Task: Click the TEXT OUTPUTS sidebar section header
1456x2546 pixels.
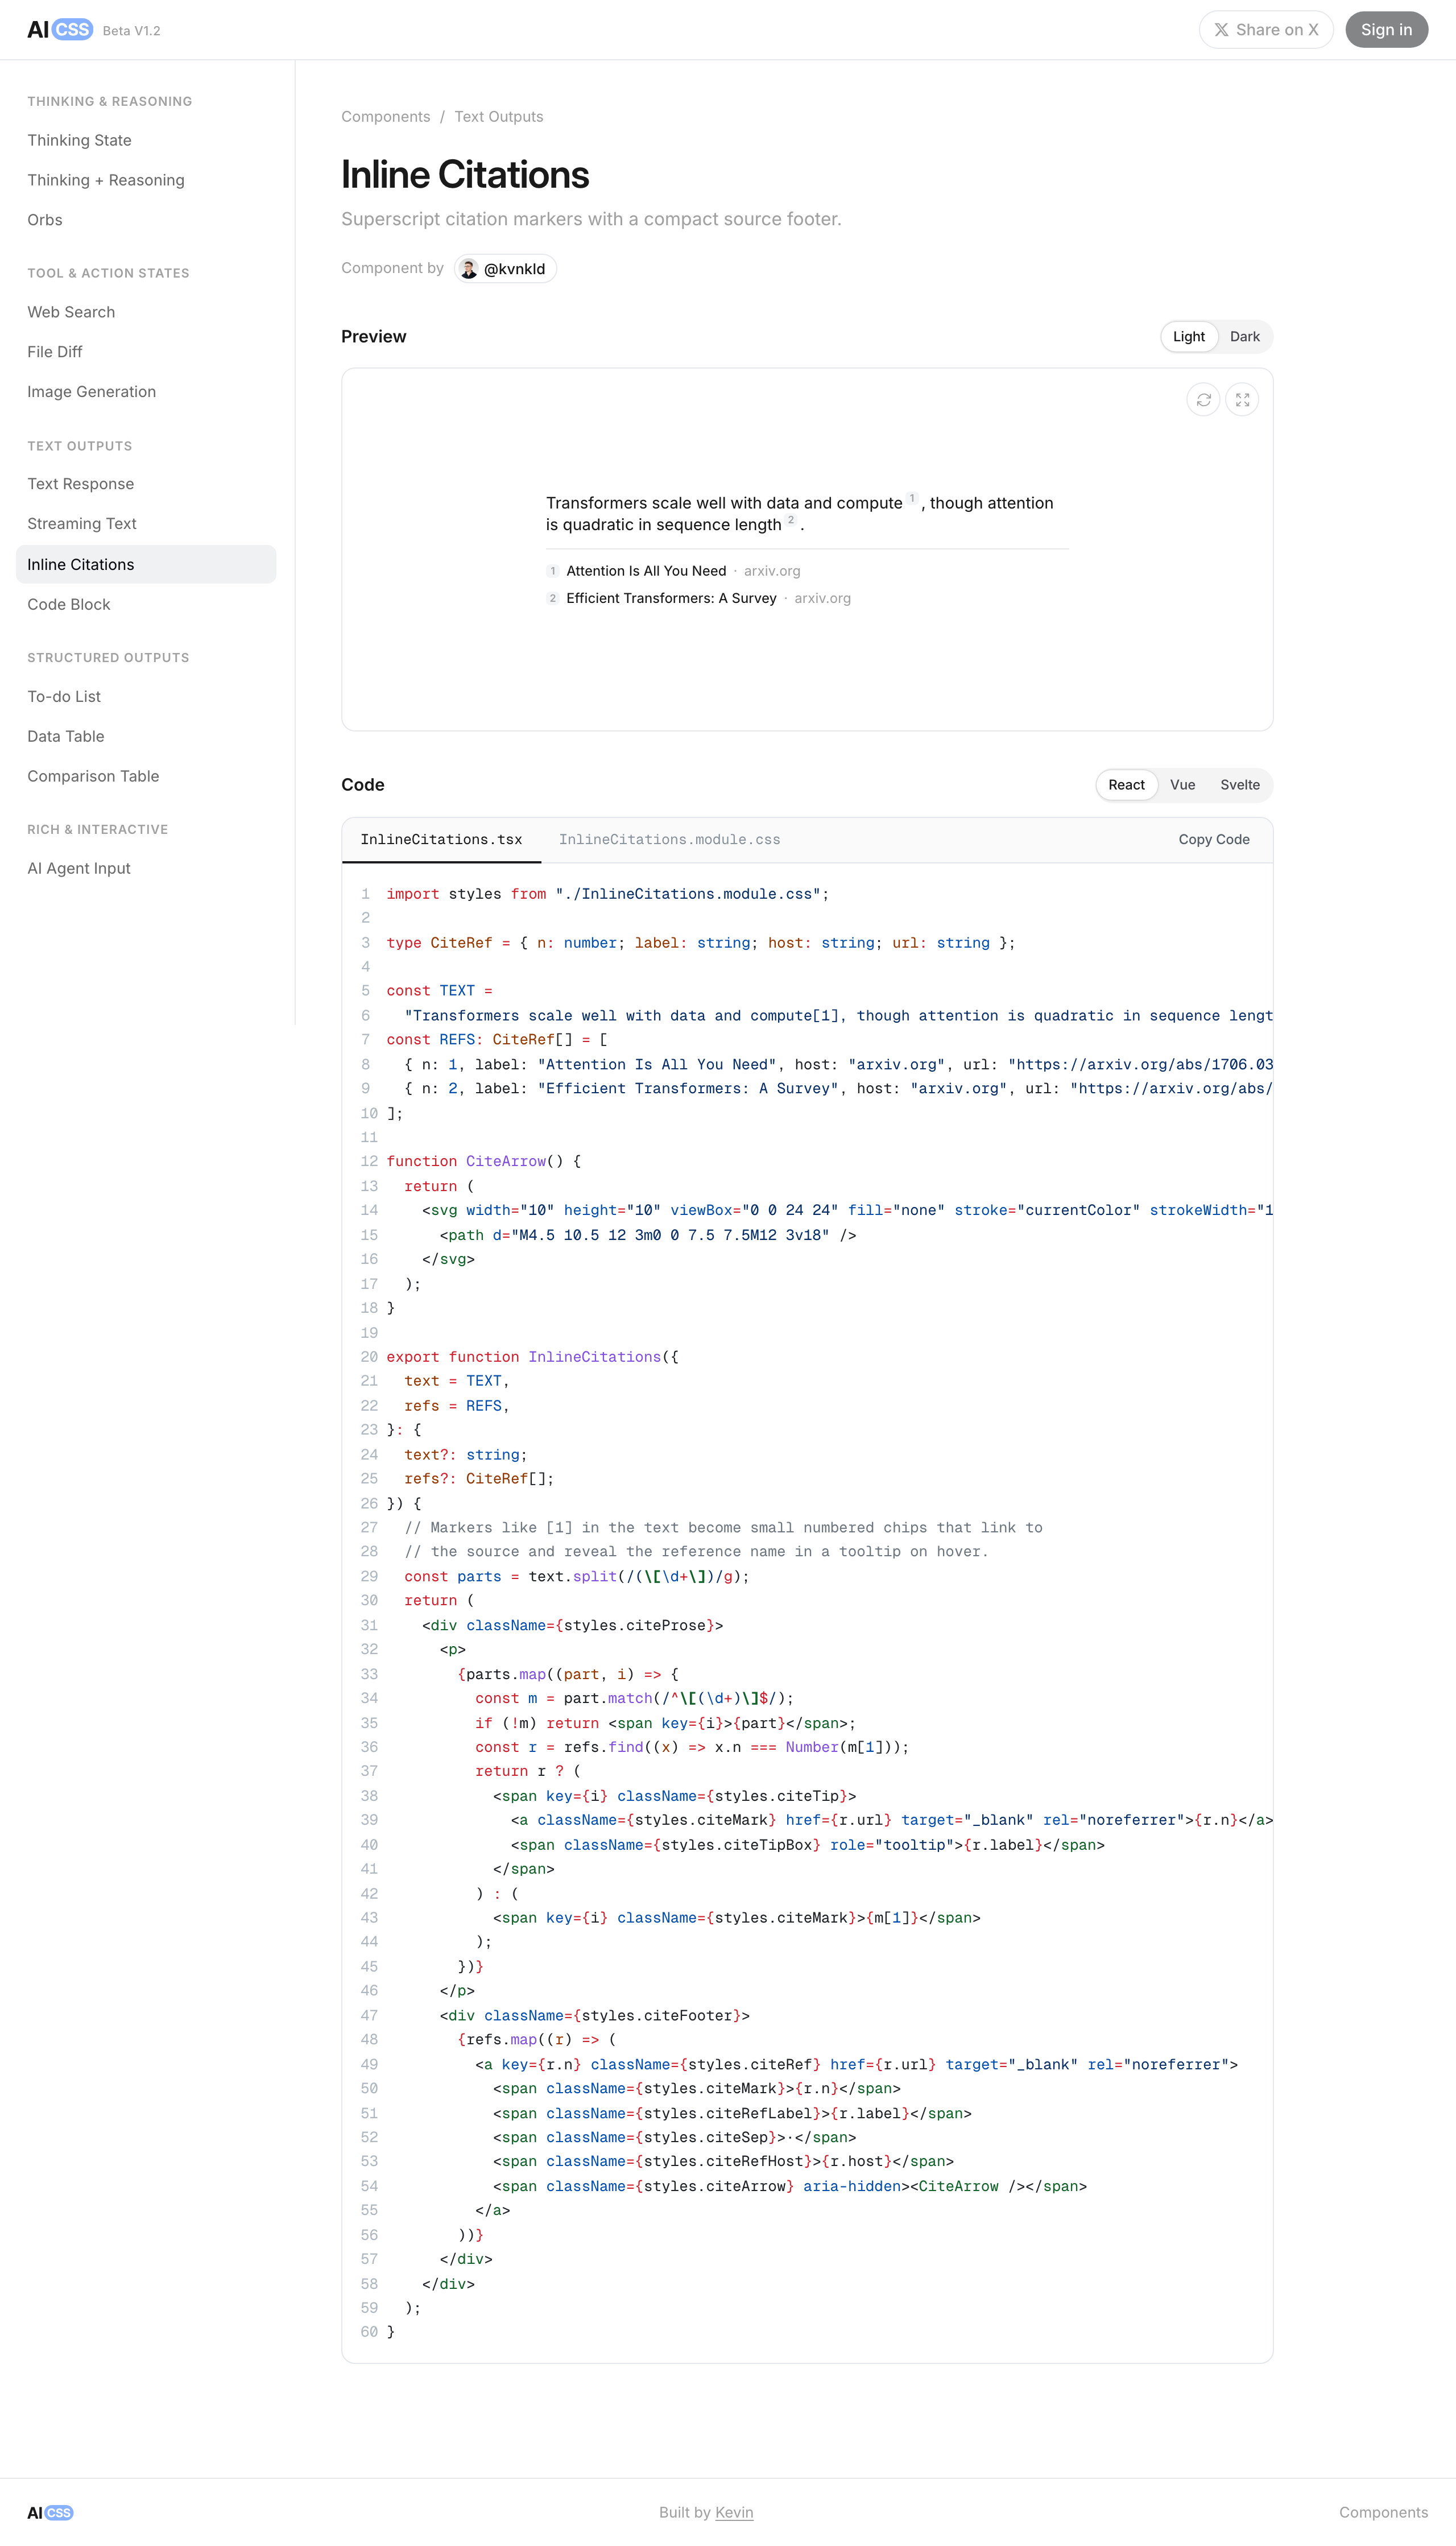Action: pos(80,446)
